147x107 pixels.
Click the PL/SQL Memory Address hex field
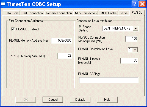[62, 41]
